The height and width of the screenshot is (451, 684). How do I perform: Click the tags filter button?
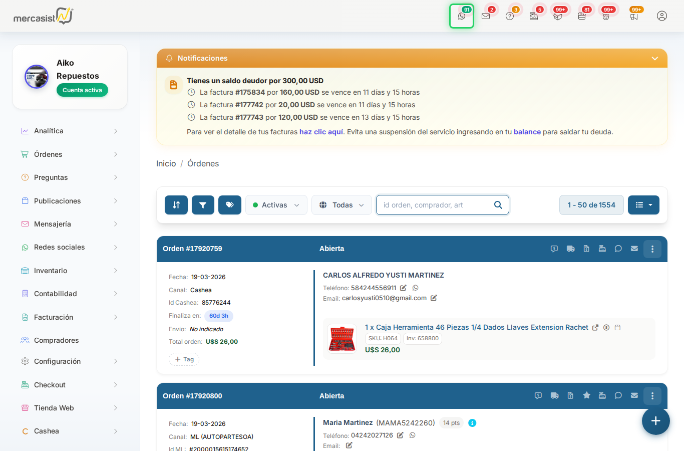[230, 205]
